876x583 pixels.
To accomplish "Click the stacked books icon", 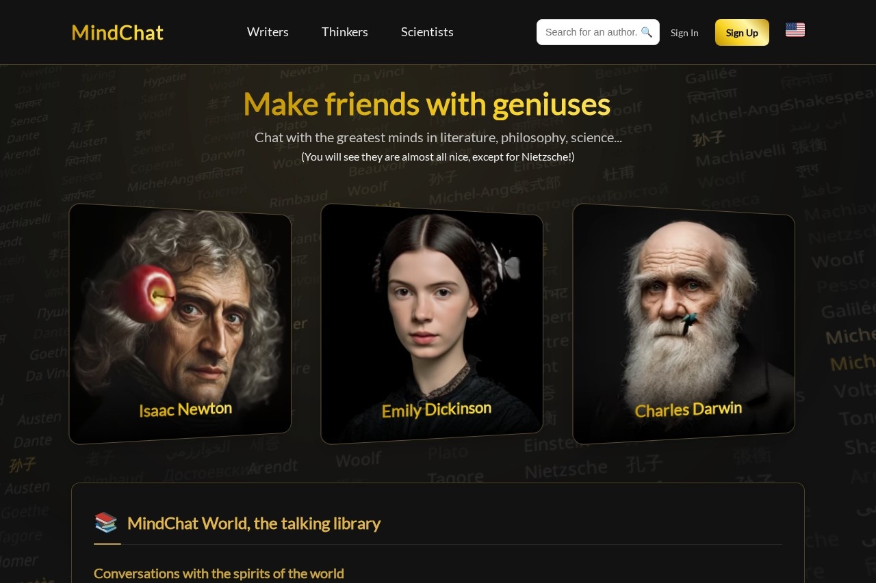I will [106, 523].
